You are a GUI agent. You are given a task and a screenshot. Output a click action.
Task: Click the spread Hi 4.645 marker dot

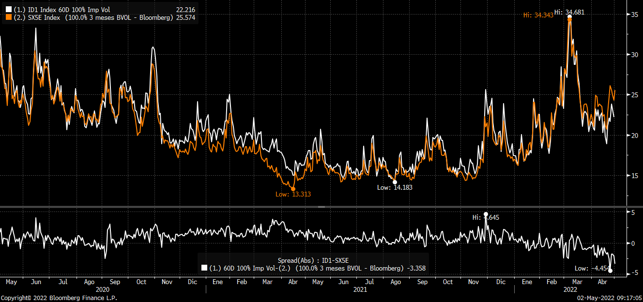click(x=486, y=214)
